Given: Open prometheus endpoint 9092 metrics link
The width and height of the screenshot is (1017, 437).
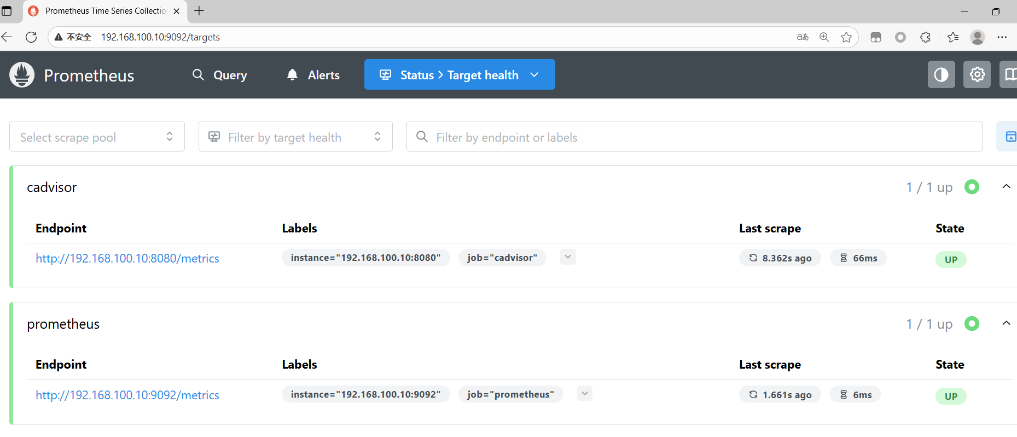Looking at the screenshot, I should 127,395.
